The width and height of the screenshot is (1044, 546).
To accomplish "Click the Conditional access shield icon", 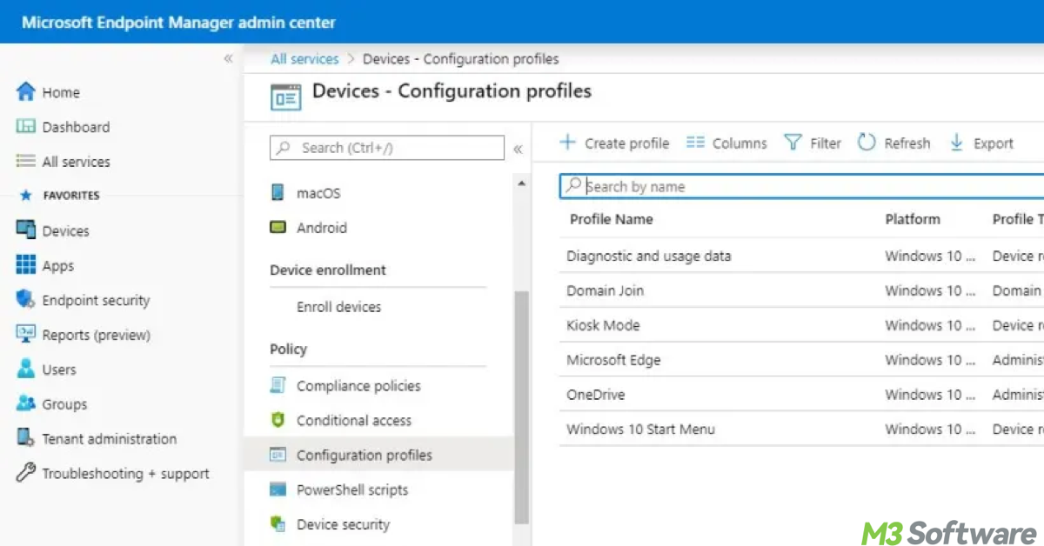I will pyautogui.click(x=278, y=420).
